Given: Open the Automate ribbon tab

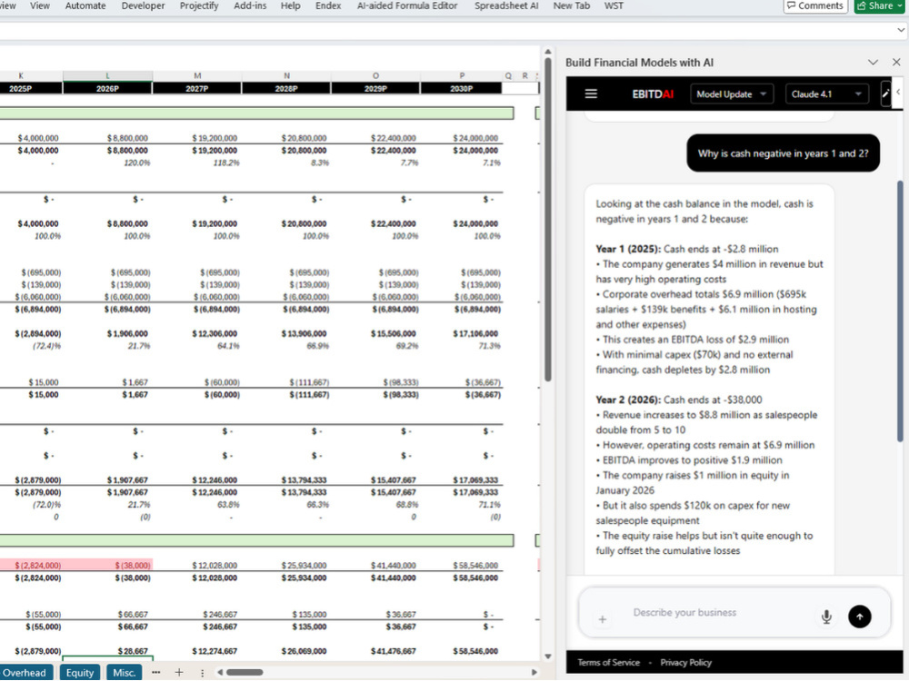Looking at the screenshot, I should tap(85, 5).
